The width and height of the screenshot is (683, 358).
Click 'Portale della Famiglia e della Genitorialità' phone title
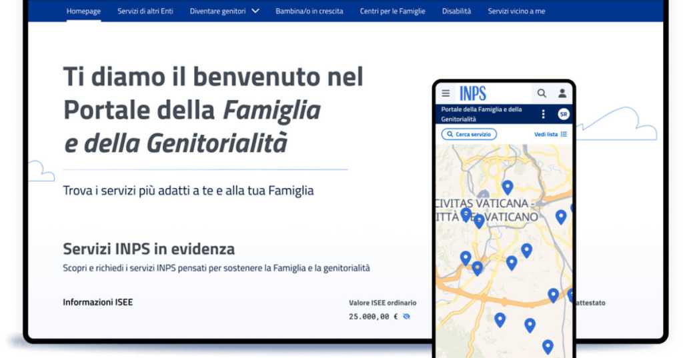pyautogui.click(x=482, y=114)
